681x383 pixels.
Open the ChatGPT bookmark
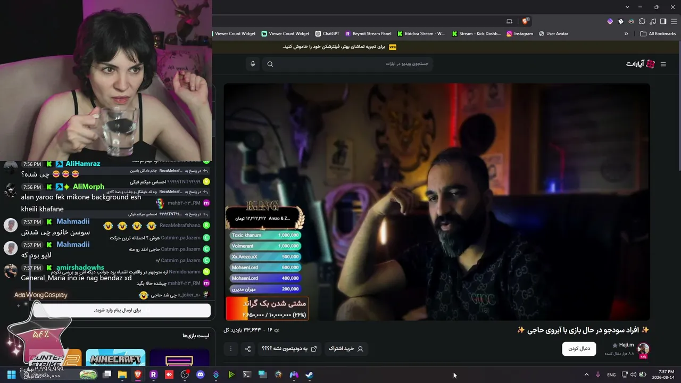(x=327, y=34)
